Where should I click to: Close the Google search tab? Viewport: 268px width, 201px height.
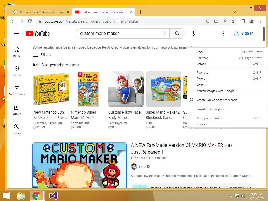coord(68,12)
